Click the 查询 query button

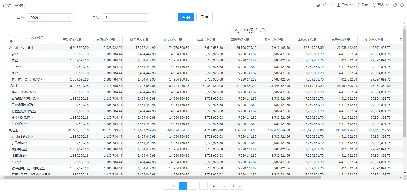(186, 17)
